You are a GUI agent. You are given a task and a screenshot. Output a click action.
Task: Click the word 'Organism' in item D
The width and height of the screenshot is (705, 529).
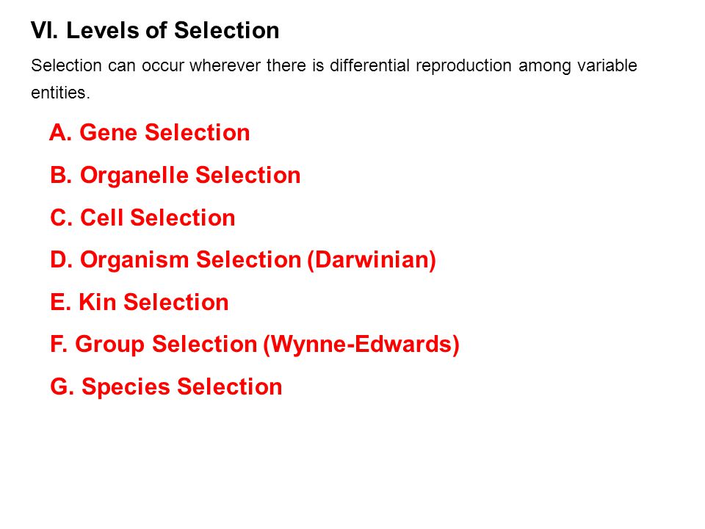(x=134, y=260)
